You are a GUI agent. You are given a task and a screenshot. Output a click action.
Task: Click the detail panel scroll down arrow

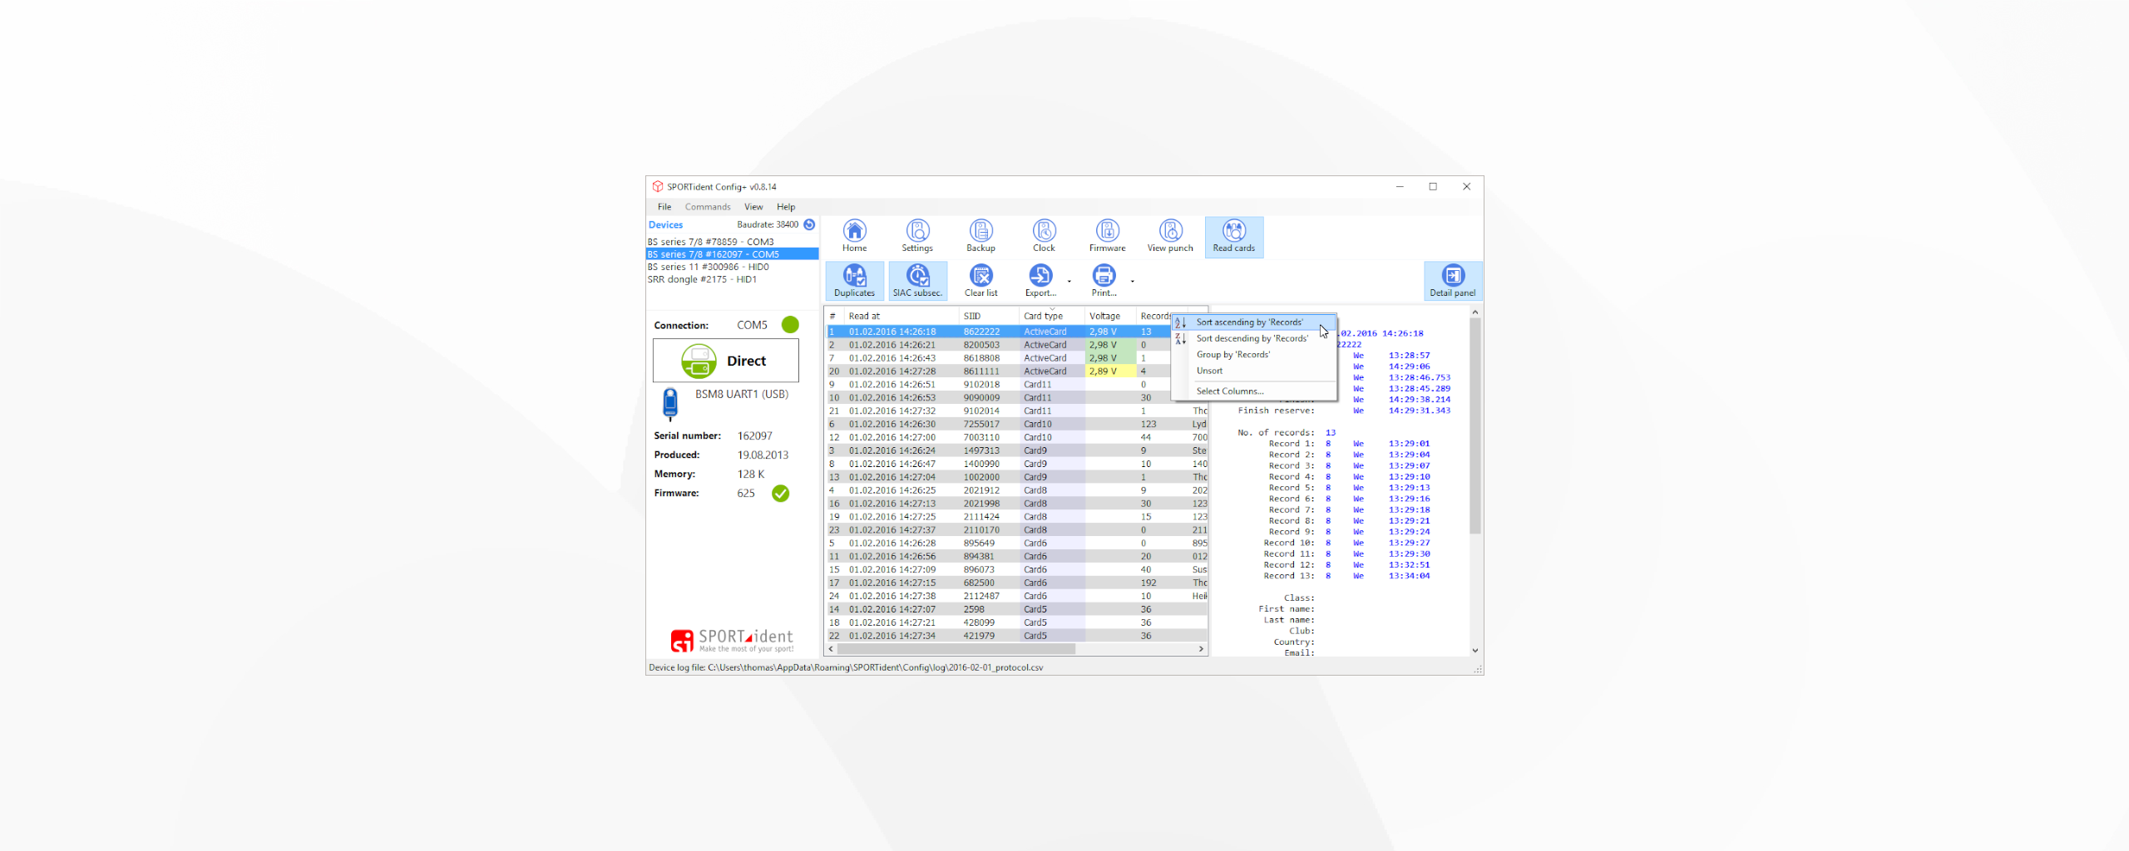(x=1474, y=650)
